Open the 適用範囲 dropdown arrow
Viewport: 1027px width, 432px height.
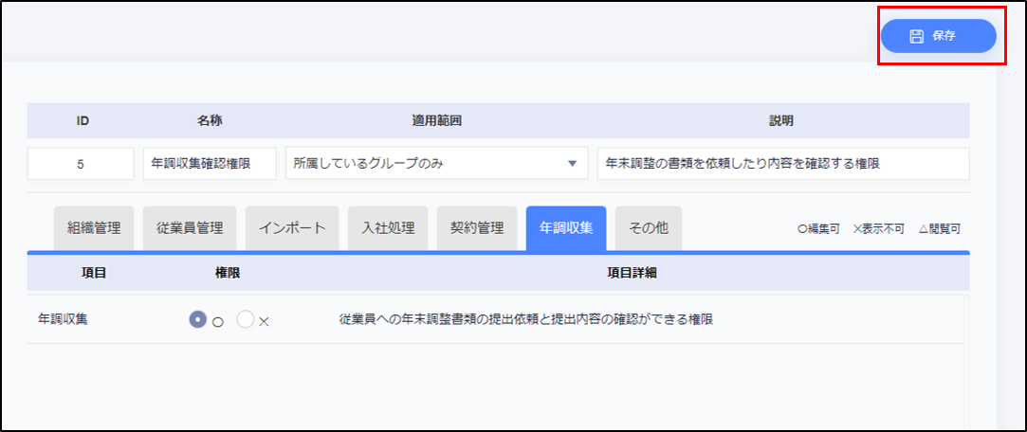point(571,163)
